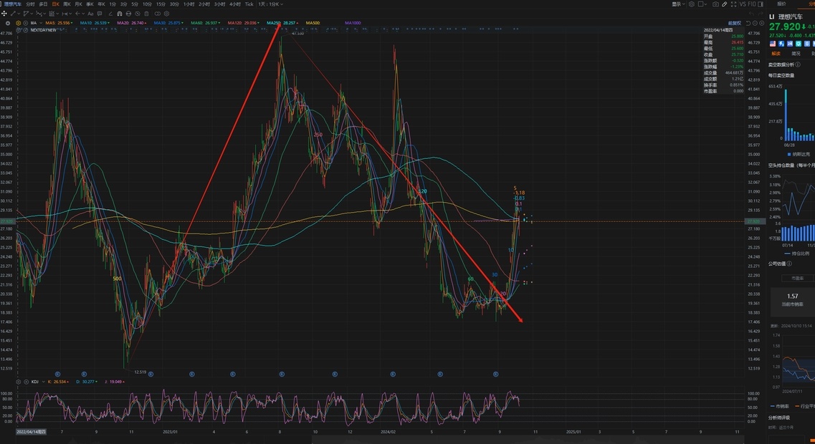Expand the MA indicator name dropdown
Viewport: 815px width, 444px height.
[40, 23]
